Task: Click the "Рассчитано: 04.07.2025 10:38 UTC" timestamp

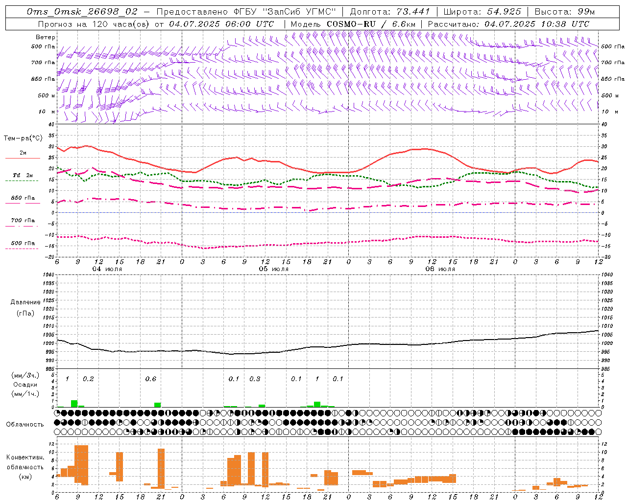Action: pyautogui.click(x=508, y=24)
